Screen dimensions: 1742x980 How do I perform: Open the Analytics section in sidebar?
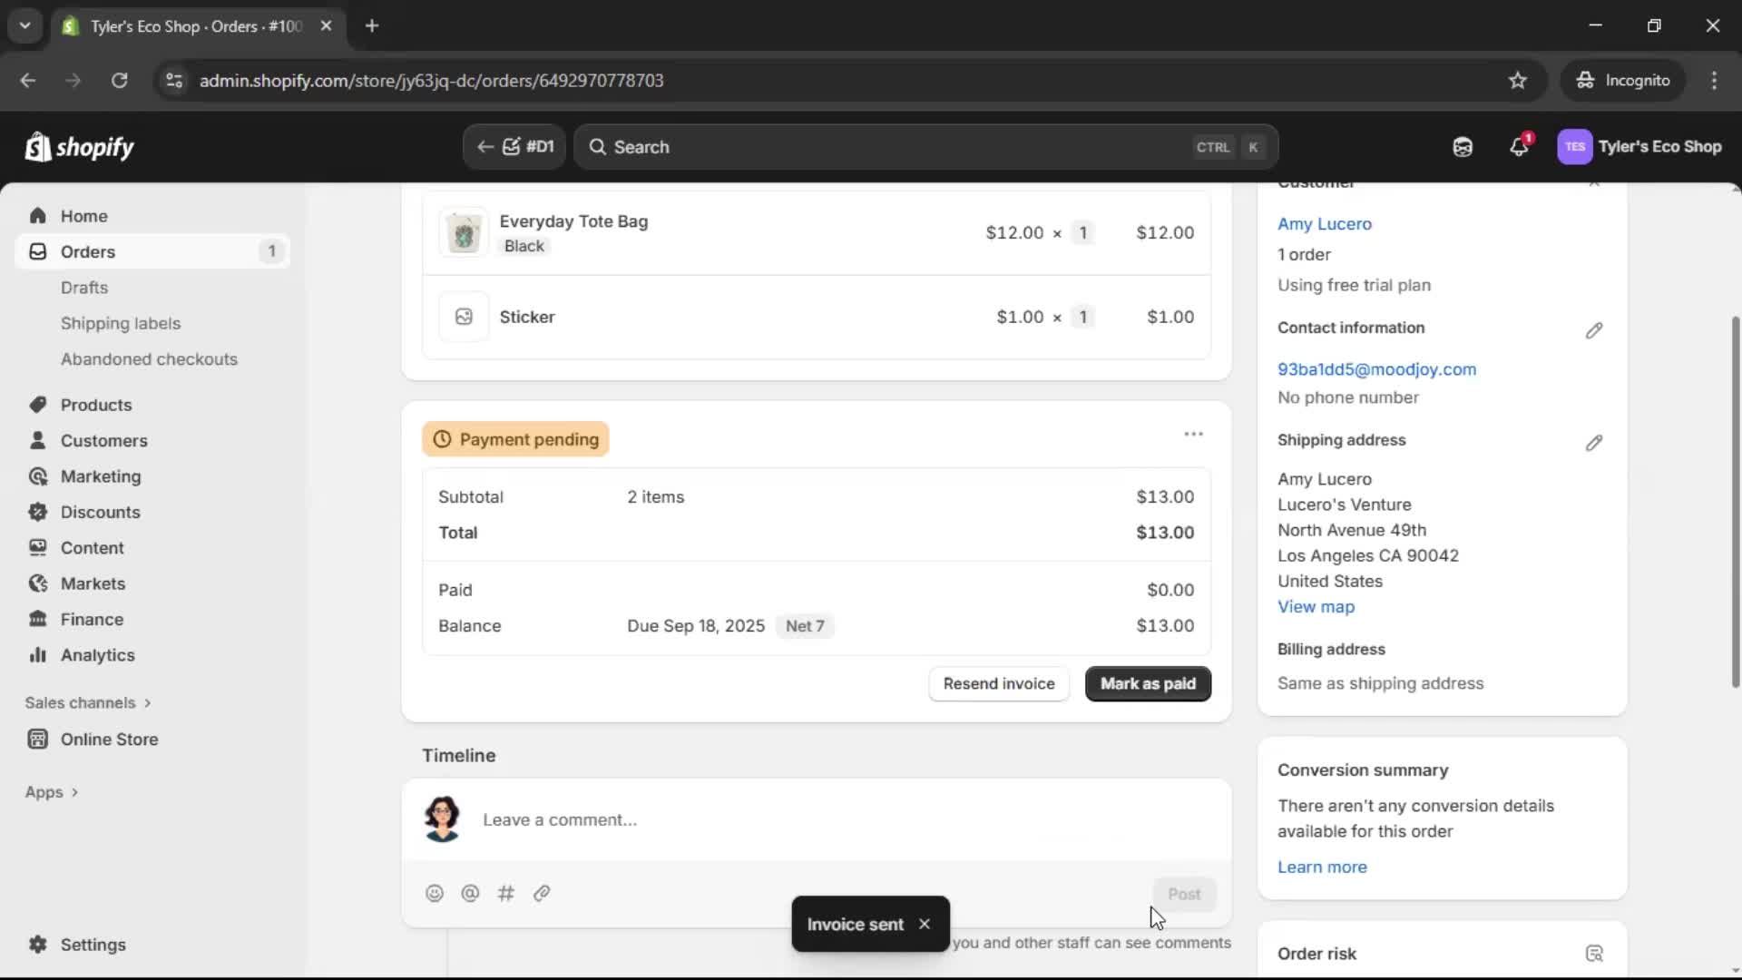(96, 654)
